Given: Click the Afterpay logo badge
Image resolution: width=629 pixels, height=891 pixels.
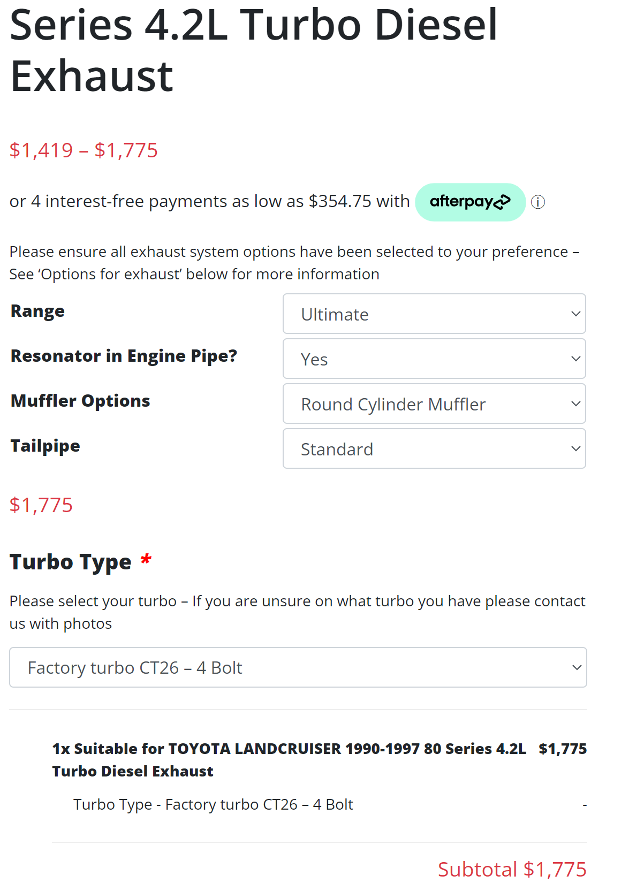Looking at the screenshot, I should coord(470,202).
